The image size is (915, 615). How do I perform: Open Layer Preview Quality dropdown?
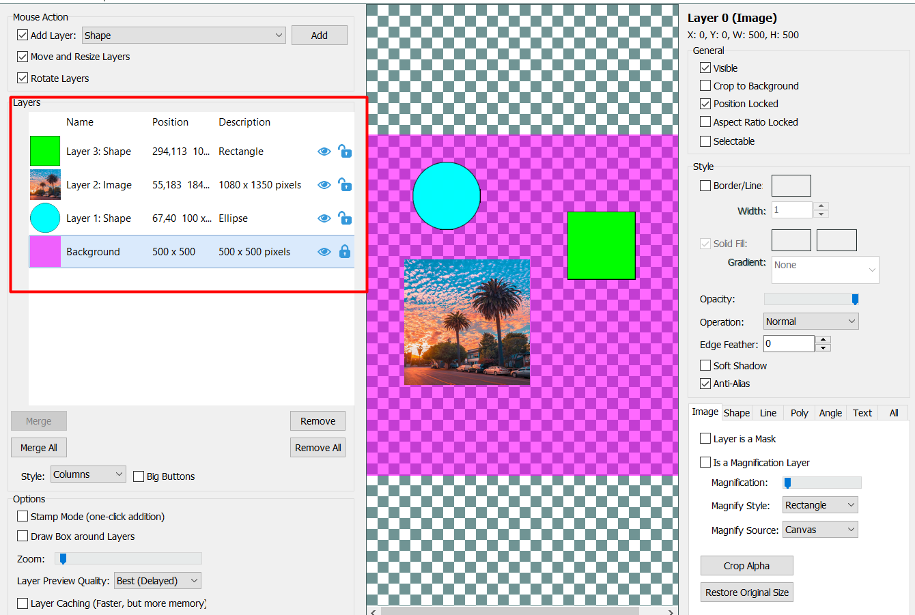coord(158,581)
